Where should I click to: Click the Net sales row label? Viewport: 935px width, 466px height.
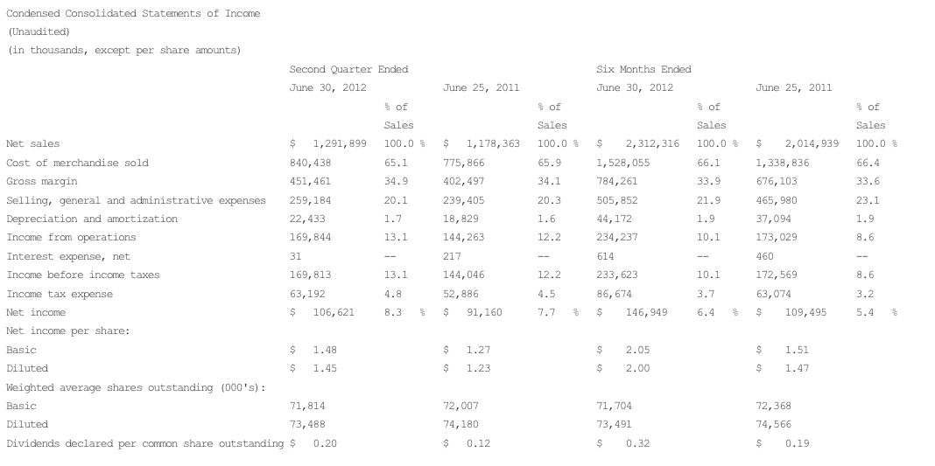tap(32, 143)
